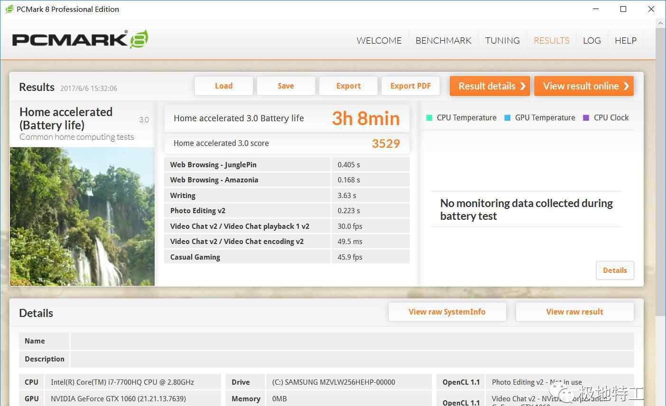Click the 0MB memory value
This screenshot has height=406, width=666.
[279, 399]
